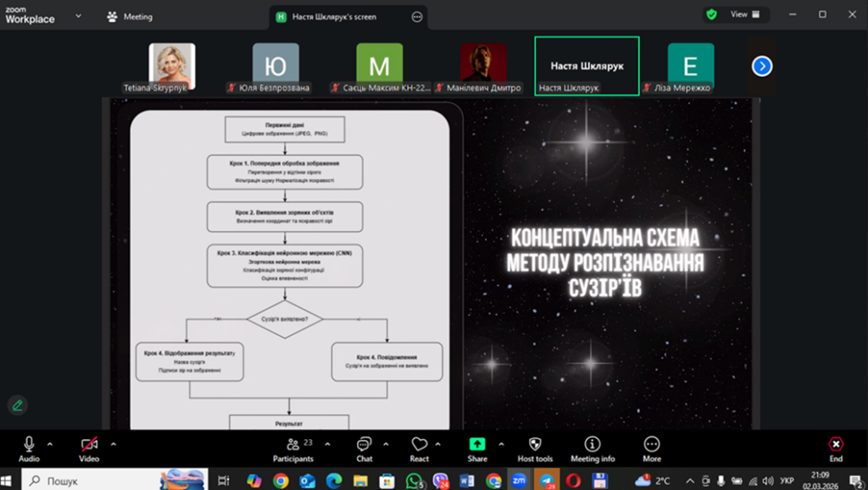This screenshot has height=490, width=868.
Task: Toggle the Video camera on
Action: coord(89,449)
